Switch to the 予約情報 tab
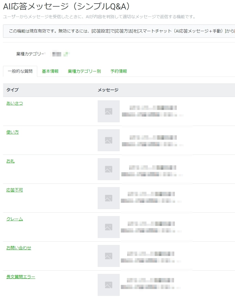 pyautogui.click(x=119, y=71)
